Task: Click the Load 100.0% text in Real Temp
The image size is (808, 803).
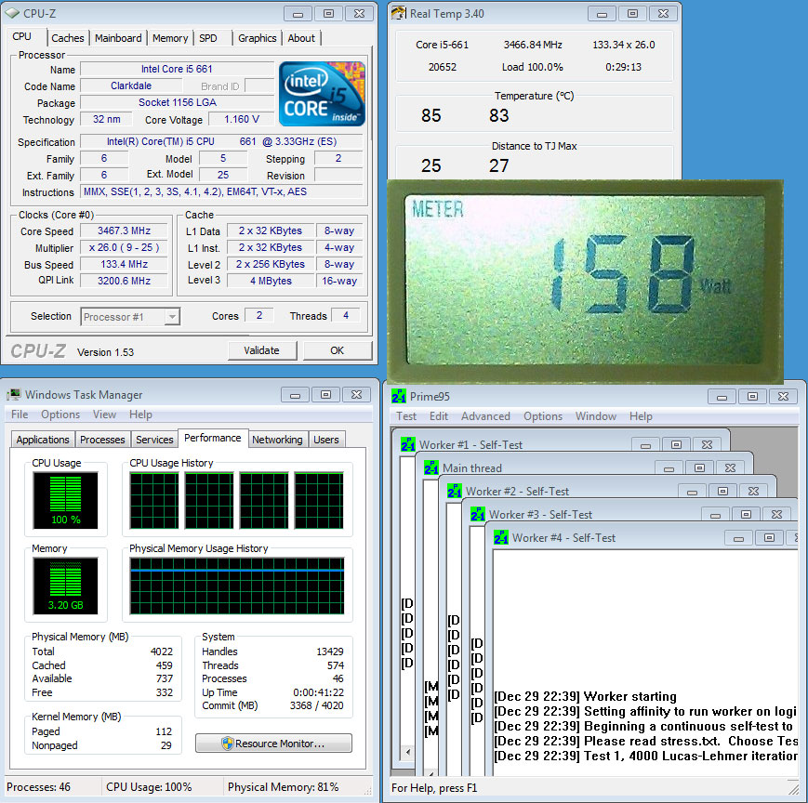Action: [532, 67]
